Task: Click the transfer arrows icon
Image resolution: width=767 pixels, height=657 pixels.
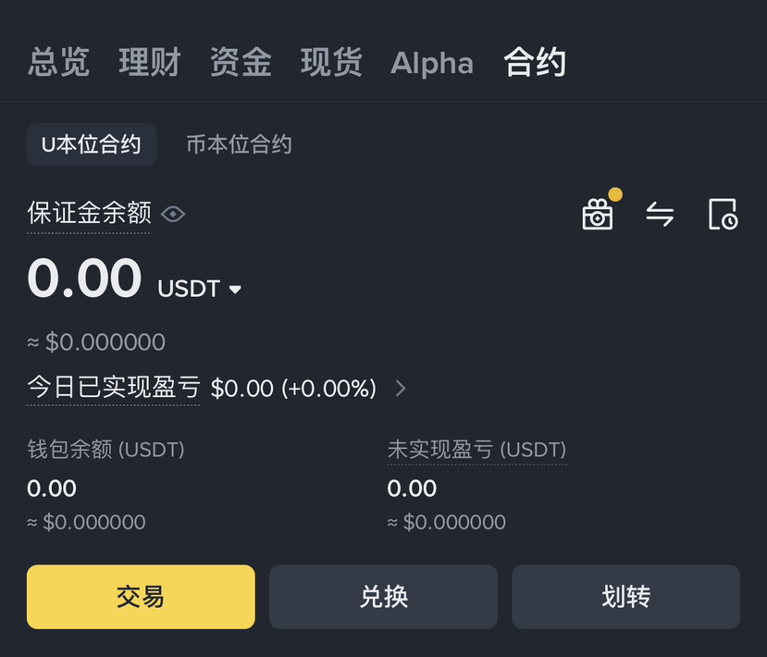Action: (x=660, y=215)
